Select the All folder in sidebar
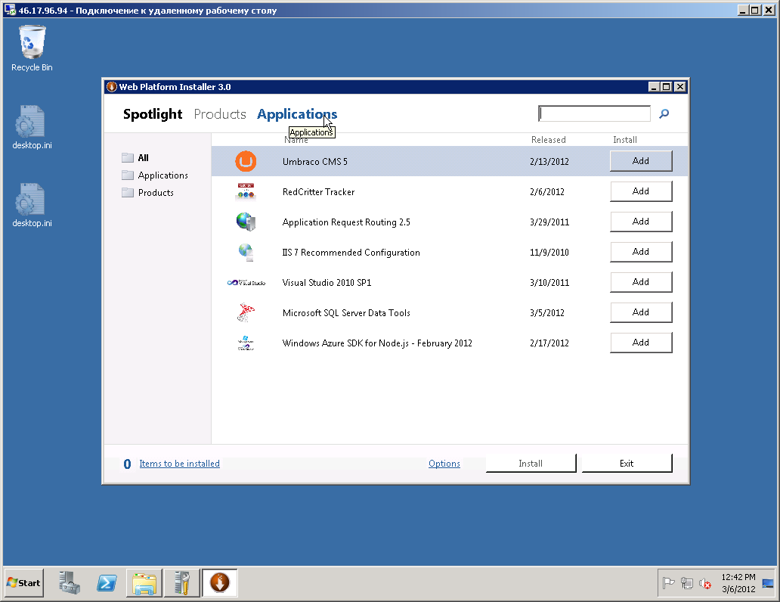Screen dimensions: 780x602 pos(135,158)
